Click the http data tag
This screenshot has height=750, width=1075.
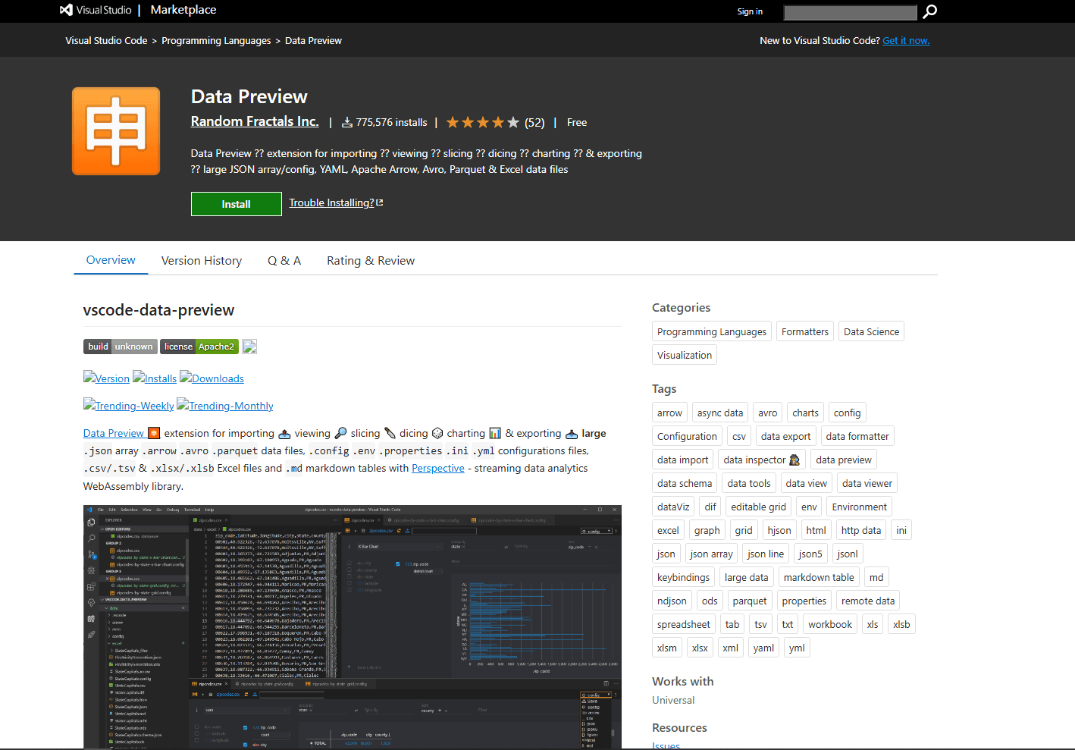click(861, 530)
